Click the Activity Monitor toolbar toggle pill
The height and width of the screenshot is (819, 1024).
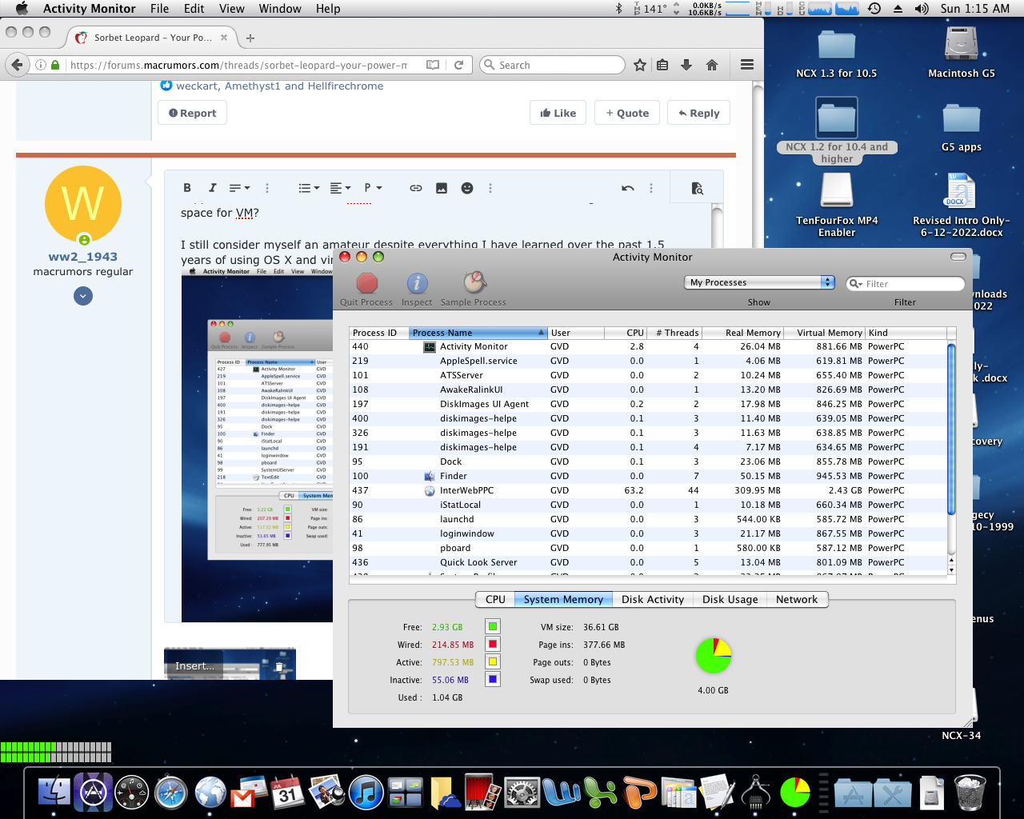pos(958,257)
